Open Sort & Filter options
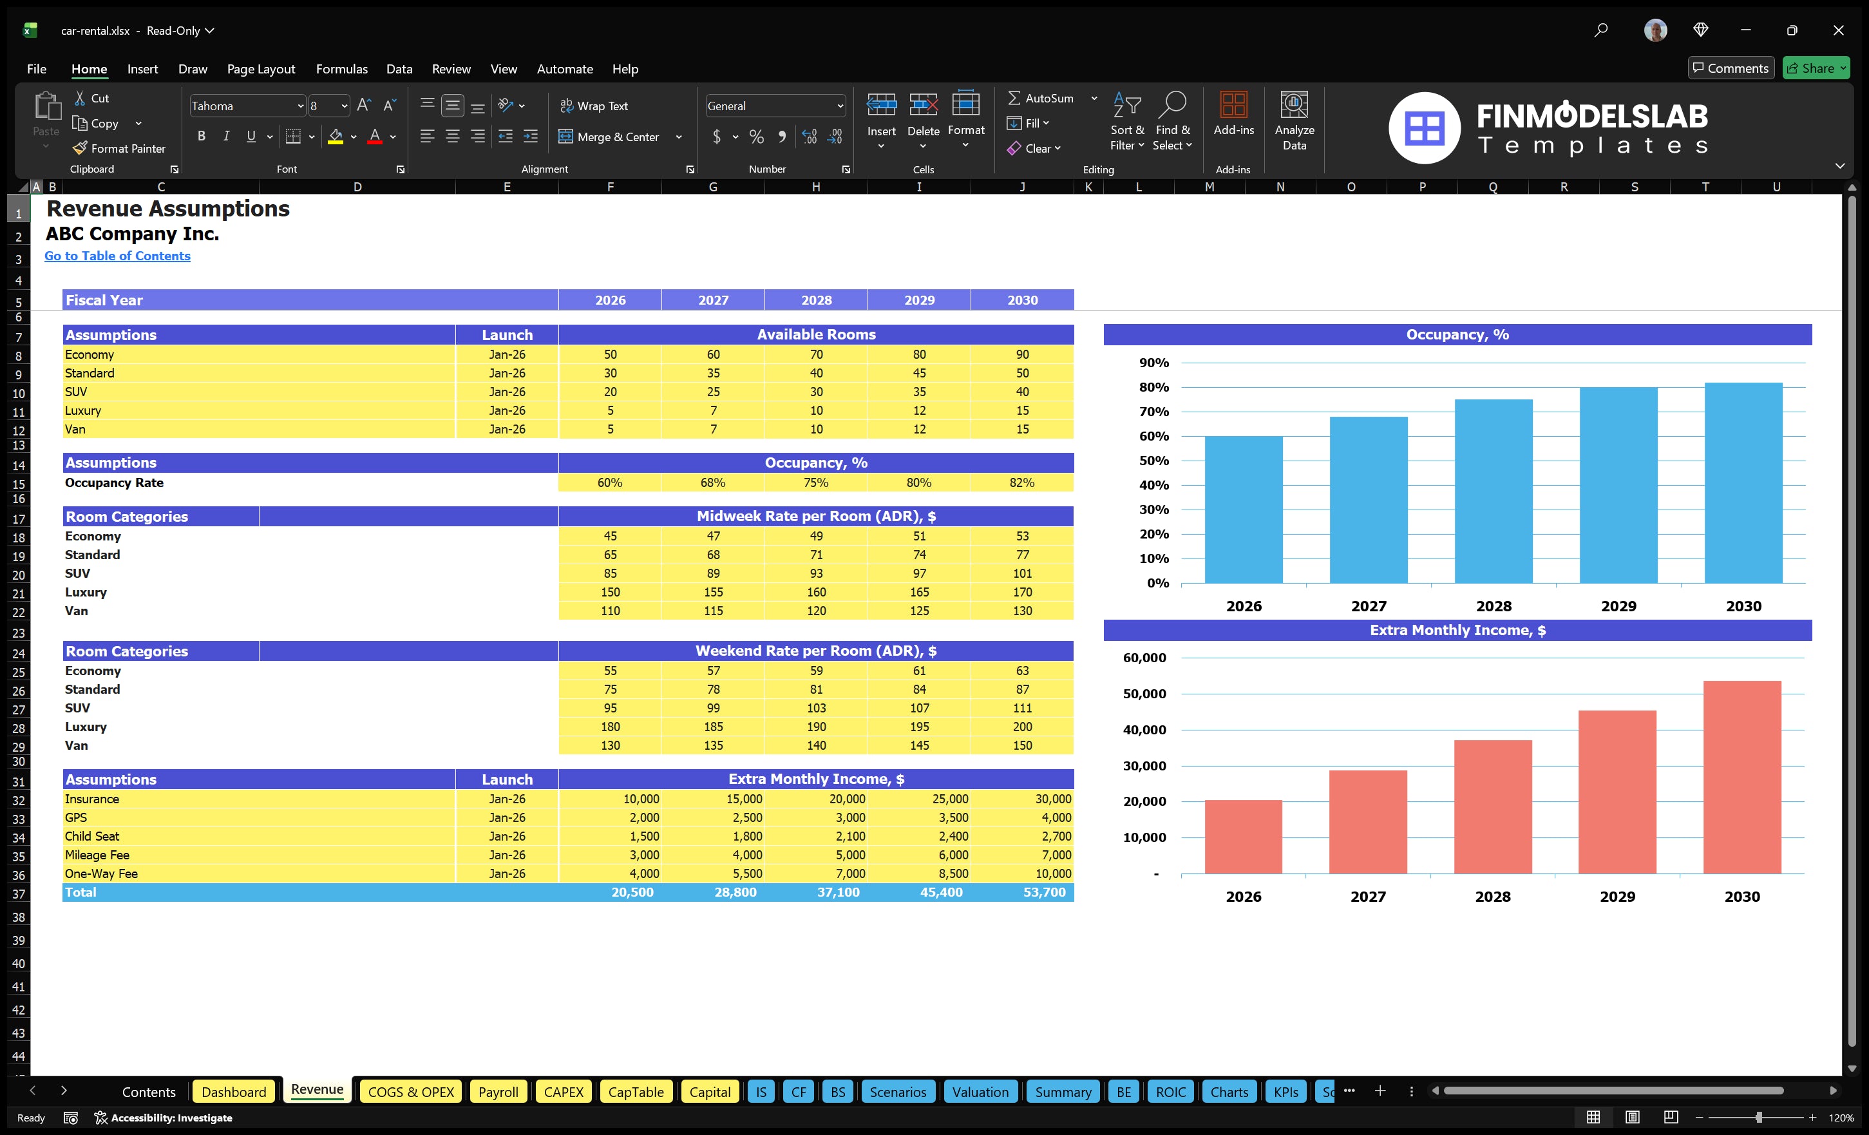 pos(1127,121)
